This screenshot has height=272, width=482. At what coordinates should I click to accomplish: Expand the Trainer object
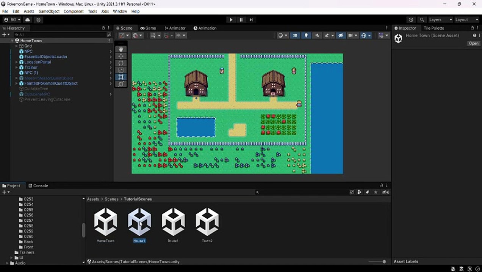point(17,67)
